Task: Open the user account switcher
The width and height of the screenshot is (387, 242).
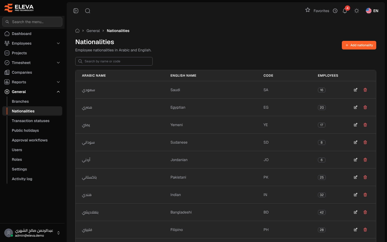Action: coord(32,233)
